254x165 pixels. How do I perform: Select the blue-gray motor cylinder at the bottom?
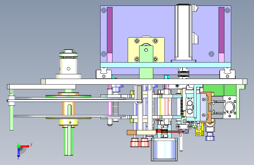pos(164,149)
